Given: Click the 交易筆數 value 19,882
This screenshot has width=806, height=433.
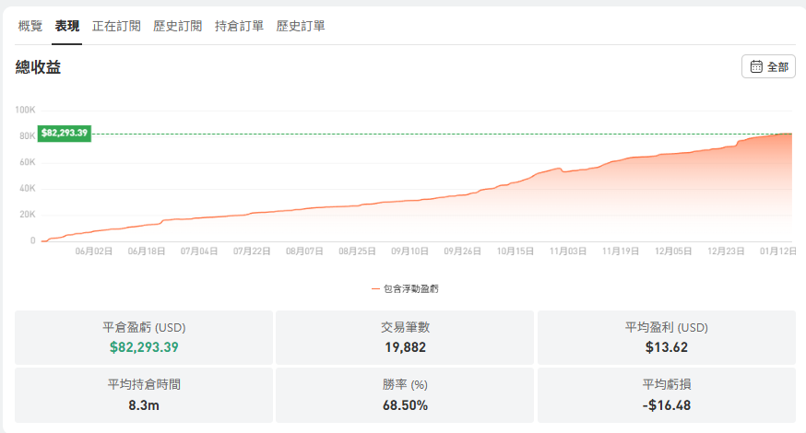Looking at the screenshot, I should coord(405,347).
